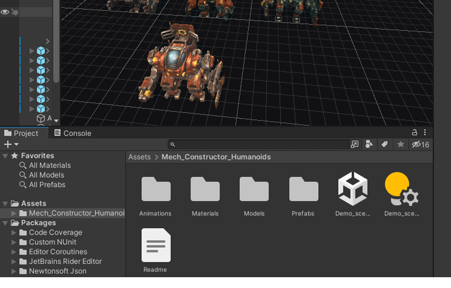Open the plus create asset dropdown
Screen dimensions: 451x288
point(11,145)
